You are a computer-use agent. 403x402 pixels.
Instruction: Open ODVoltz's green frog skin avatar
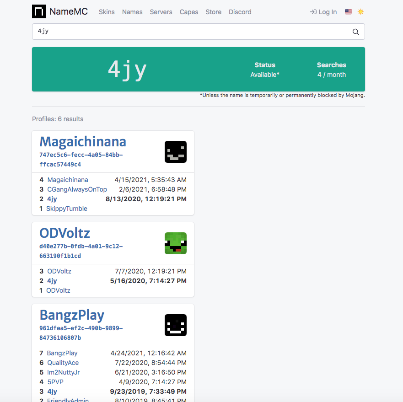tap(176, 243)
